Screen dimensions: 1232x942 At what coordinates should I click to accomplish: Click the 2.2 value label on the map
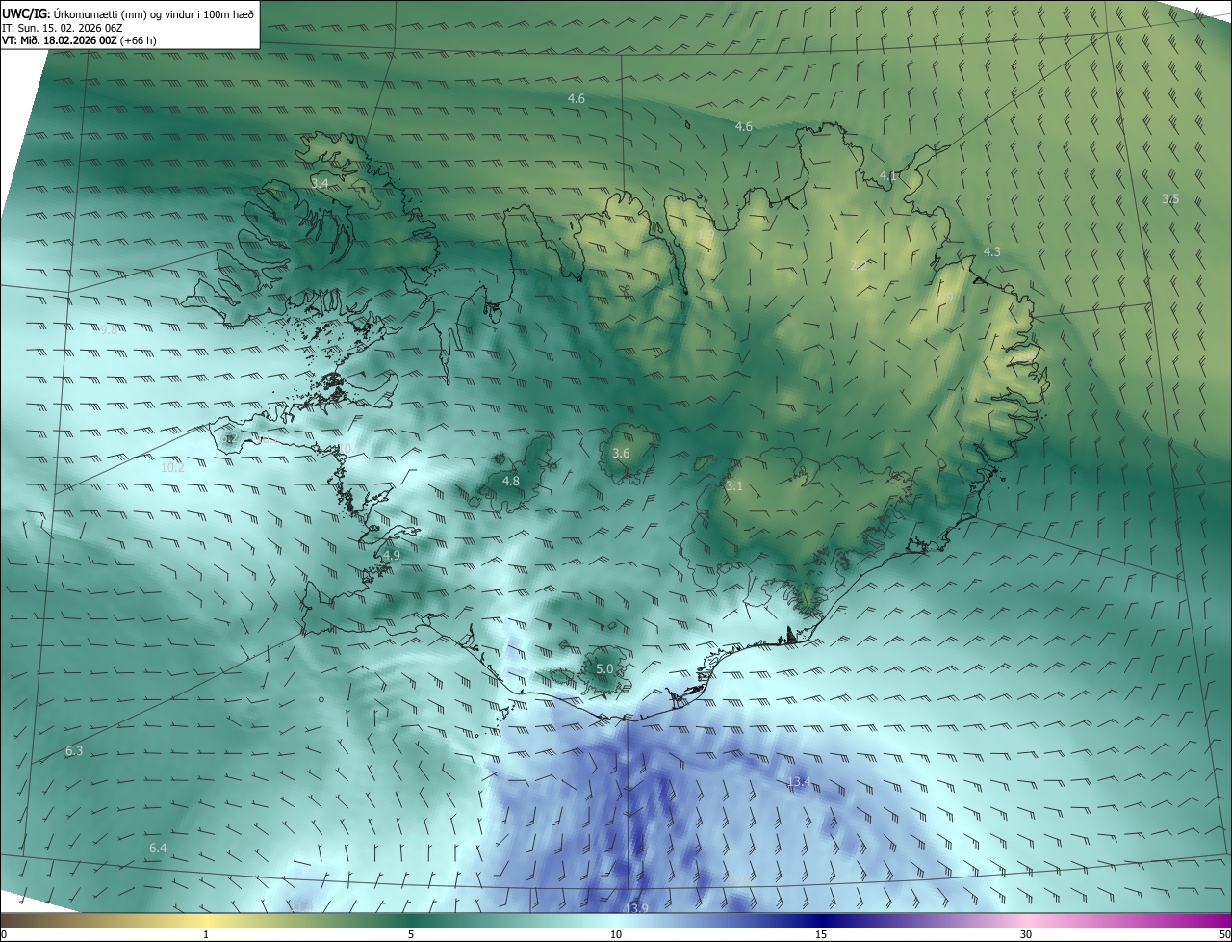(x=859, y=264)
